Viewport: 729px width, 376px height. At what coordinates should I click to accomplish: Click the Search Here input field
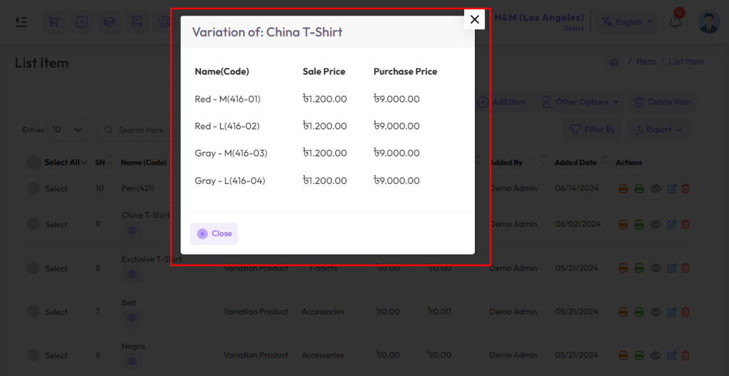click(x=139, y=130)
